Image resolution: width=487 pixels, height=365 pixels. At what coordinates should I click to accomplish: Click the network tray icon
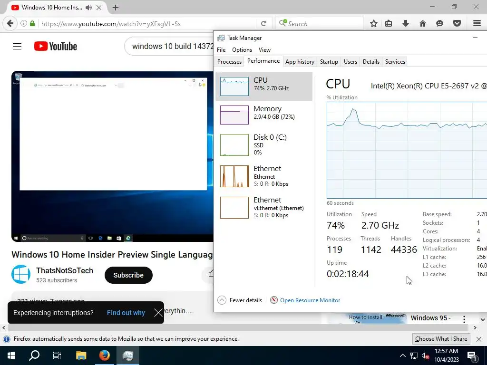click(414, 355)
